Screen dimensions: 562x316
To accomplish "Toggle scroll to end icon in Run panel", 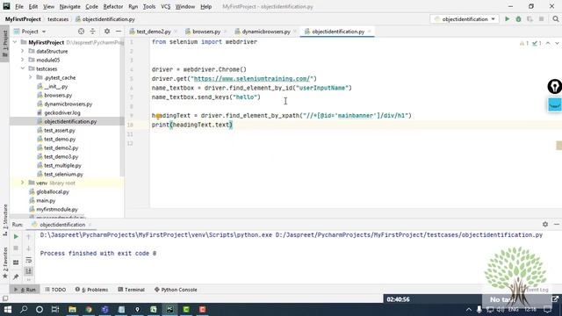I will pos(29,271).
